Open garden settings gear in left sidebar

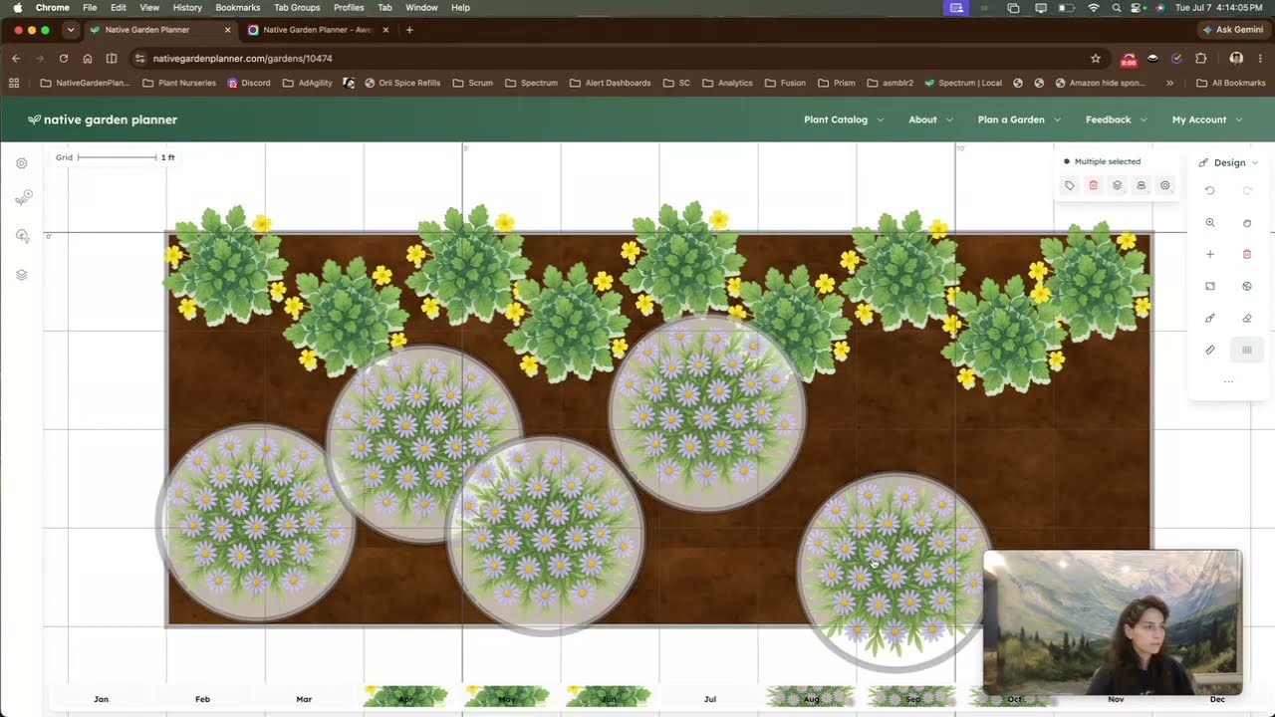(22, 163)
